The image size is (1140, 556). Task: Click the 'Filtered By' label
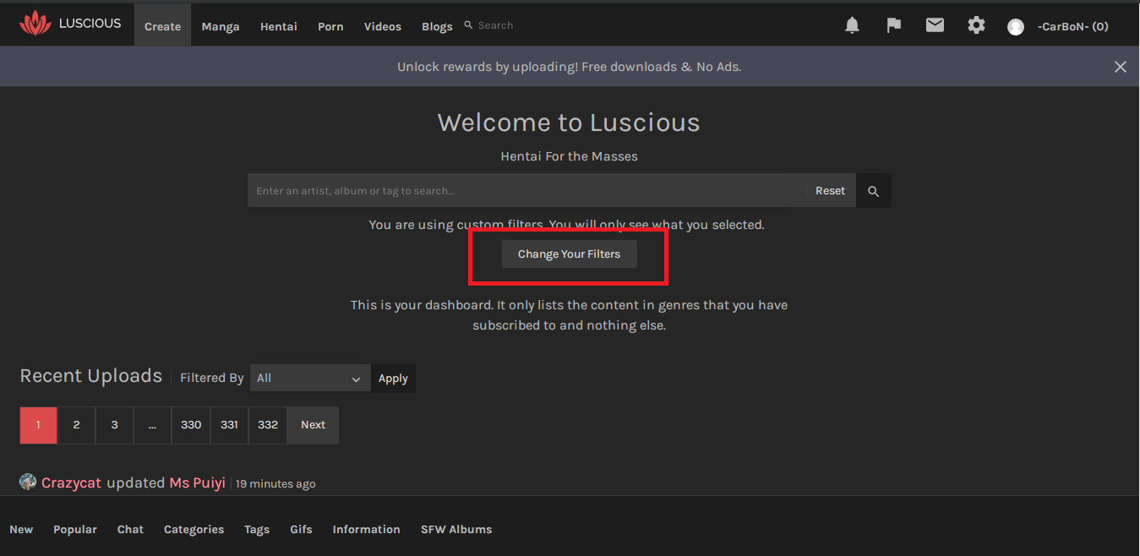point(211,378)
